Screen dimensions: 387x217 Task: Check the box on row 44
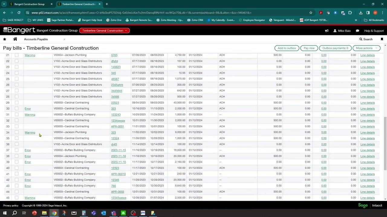(17, 192)
